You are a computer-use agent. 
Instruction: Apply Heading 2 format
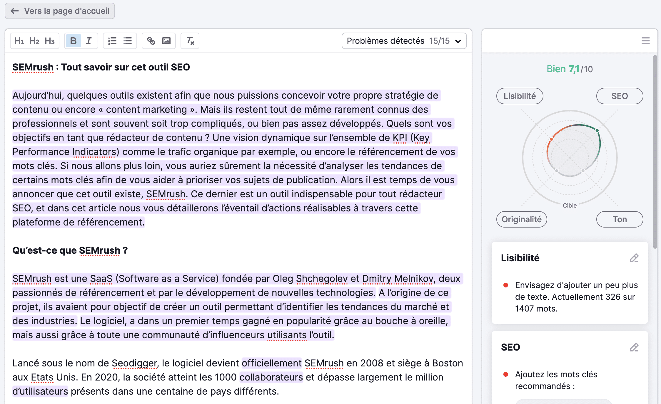pos(34,41)
